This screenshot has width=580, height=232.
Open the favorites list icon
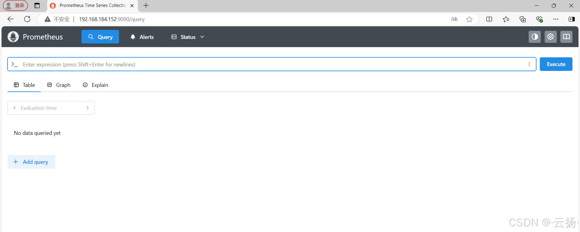[506, 19]
